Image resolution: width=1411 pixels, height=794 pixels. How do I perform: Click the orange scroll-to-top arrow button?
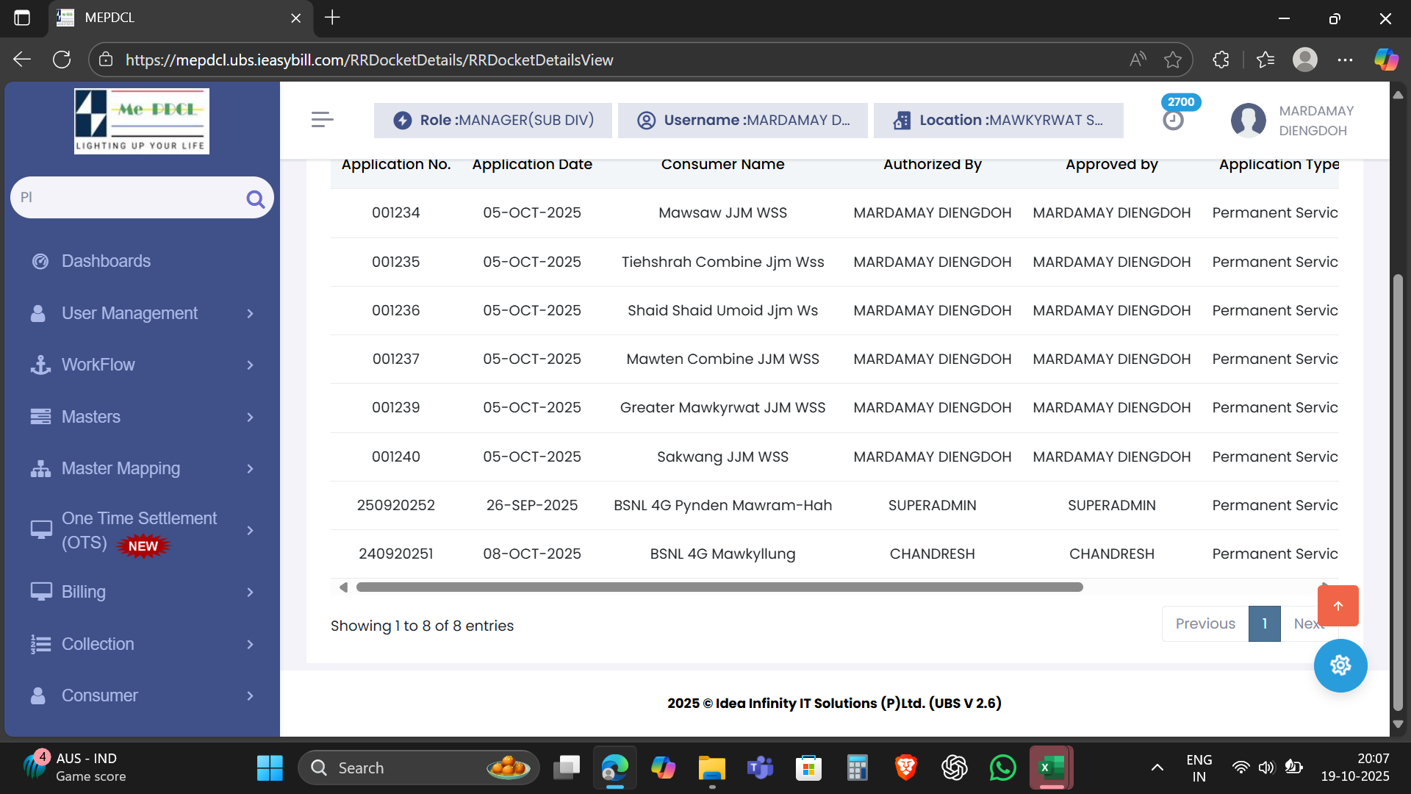coord(1338,606)
